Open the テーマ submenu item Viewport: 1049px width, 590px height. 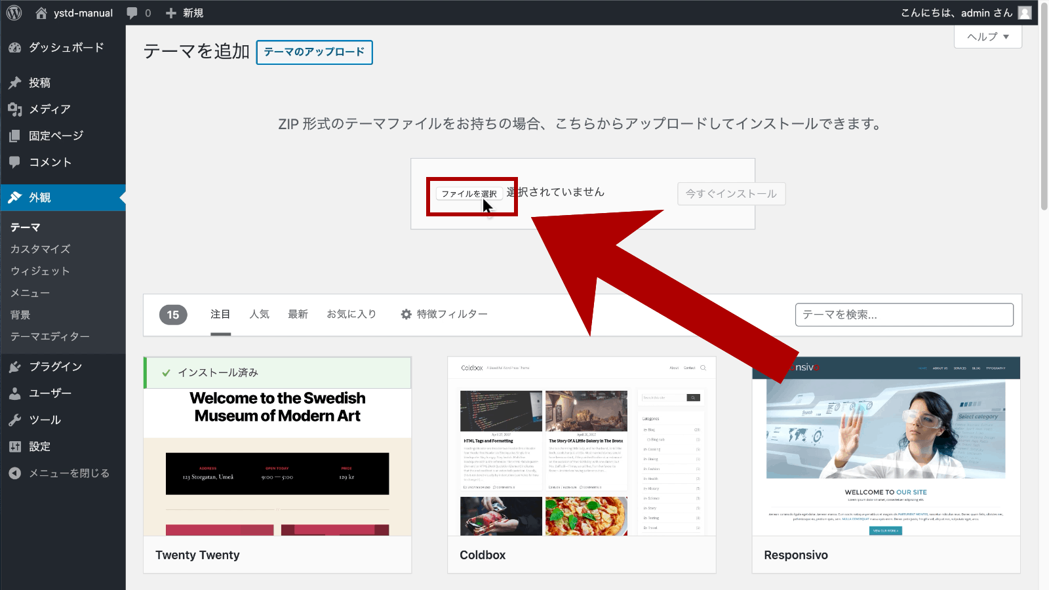tap(26, 227)
